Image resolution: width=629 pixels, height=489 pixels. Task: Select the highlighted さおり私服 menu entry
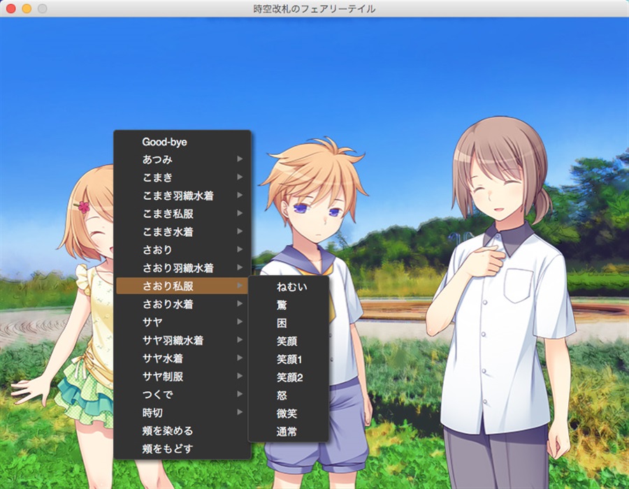tap(182, 286)
